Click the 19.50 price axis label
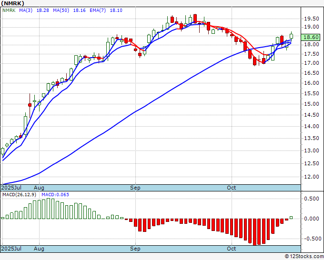Screen dimensions: 324x260 (x=312, y=19)
